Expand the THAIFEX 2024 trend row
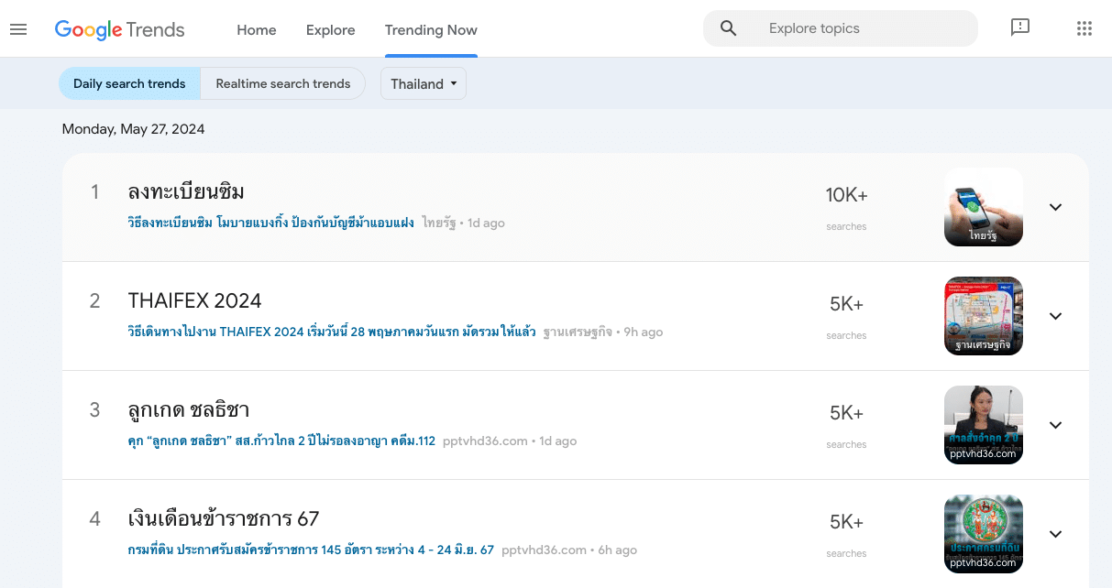 point(1055,316)
